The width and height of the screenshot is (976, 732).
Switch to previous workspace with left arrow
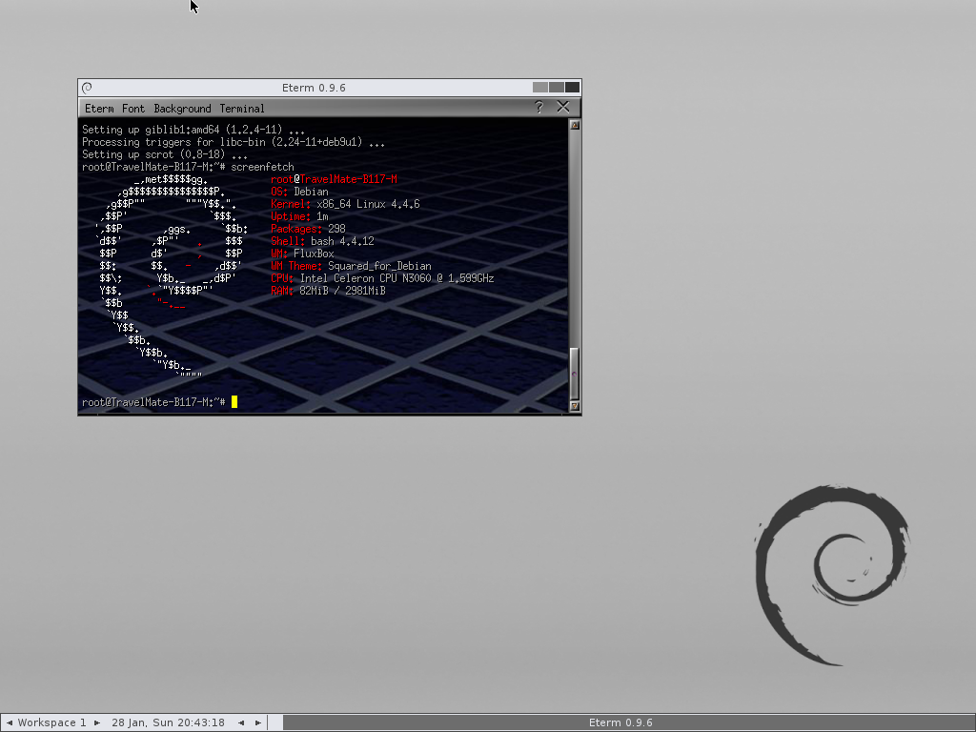9,722
